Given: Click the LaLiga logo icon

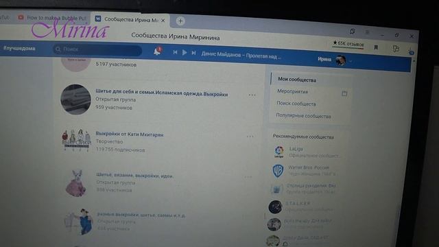Looking at the screenshot, I should click(279, 152).
